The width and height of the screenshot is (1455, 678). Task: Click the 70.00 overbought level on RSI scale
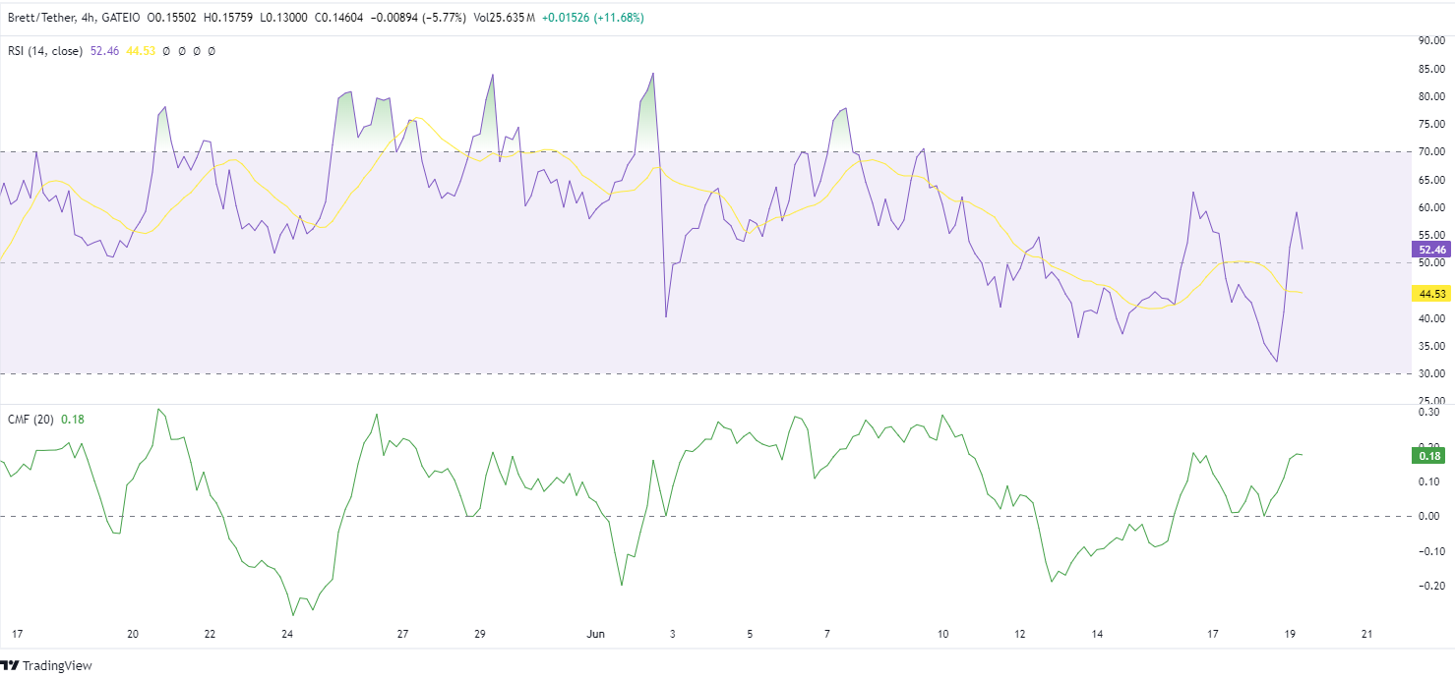click(x=1430, y=152)
